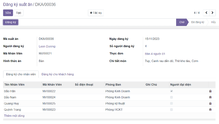Delete the Quỳnh Trang row with trash icon

[x=210, y=109]
